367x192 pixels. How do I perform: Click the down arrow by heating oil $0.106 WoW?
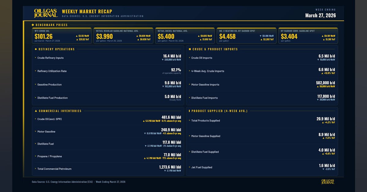[x=260, y=36]
